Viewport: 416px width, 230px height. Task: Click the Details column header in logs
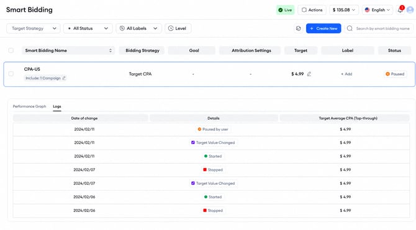214,118
